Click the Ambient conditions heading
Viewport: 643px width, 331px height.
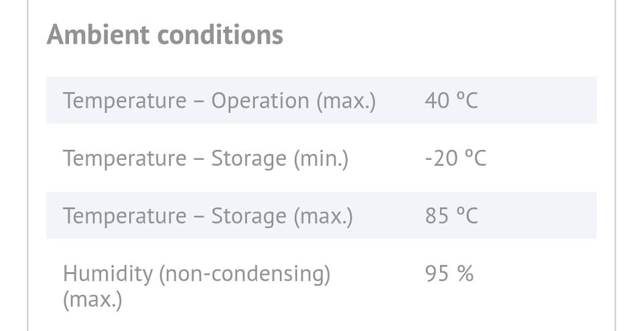tap(165, 34)
